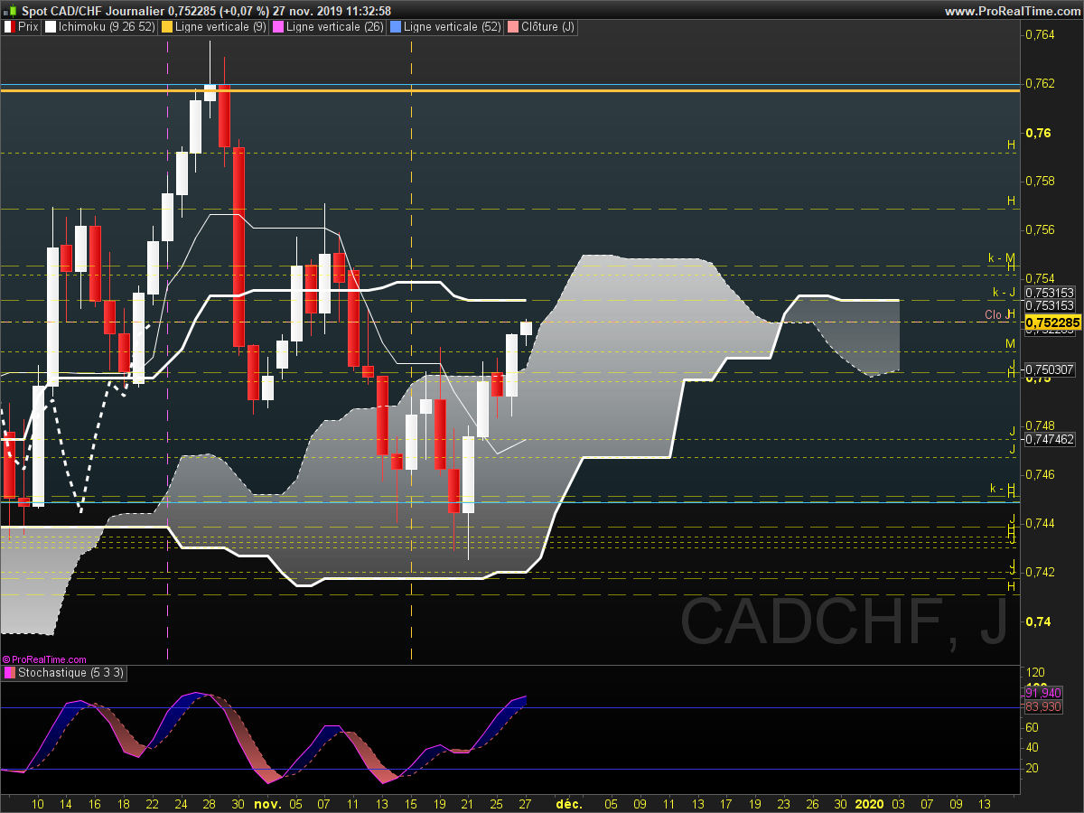Select the pink Ligne verticale (26) legend
The height and width of the screenshot is (813, 1084).
point(328,27)
